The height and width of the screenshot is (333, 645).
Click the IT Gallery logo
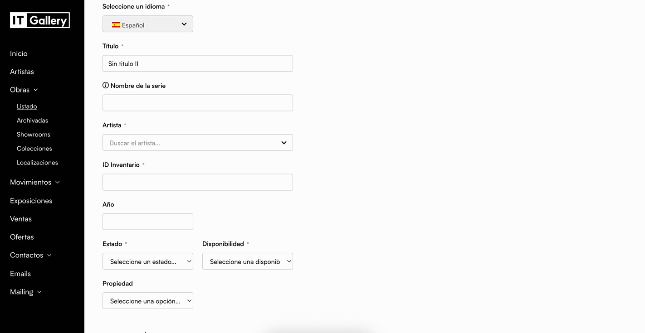tap(40, 20)
